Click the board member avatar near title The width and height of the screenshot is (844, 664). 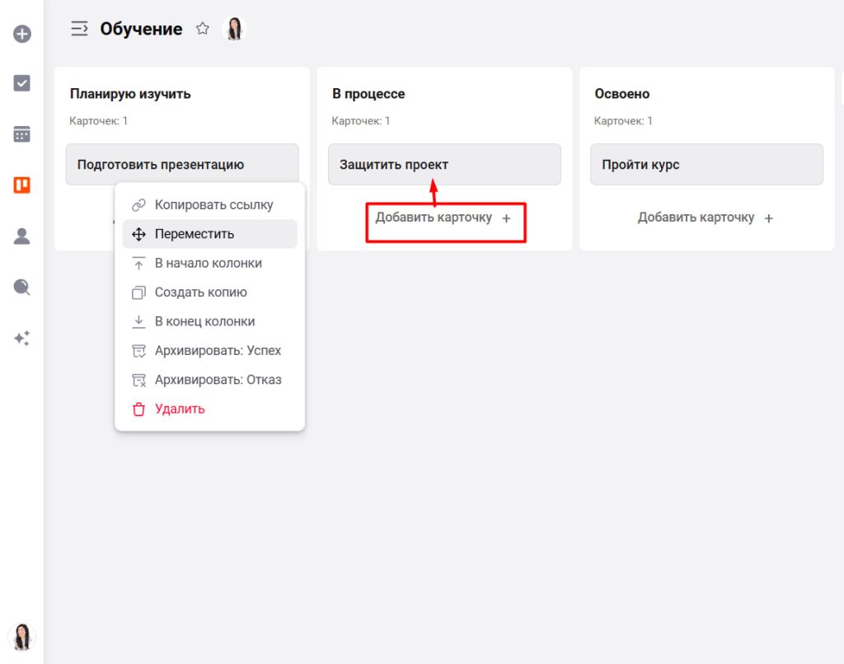coord(235,29)
